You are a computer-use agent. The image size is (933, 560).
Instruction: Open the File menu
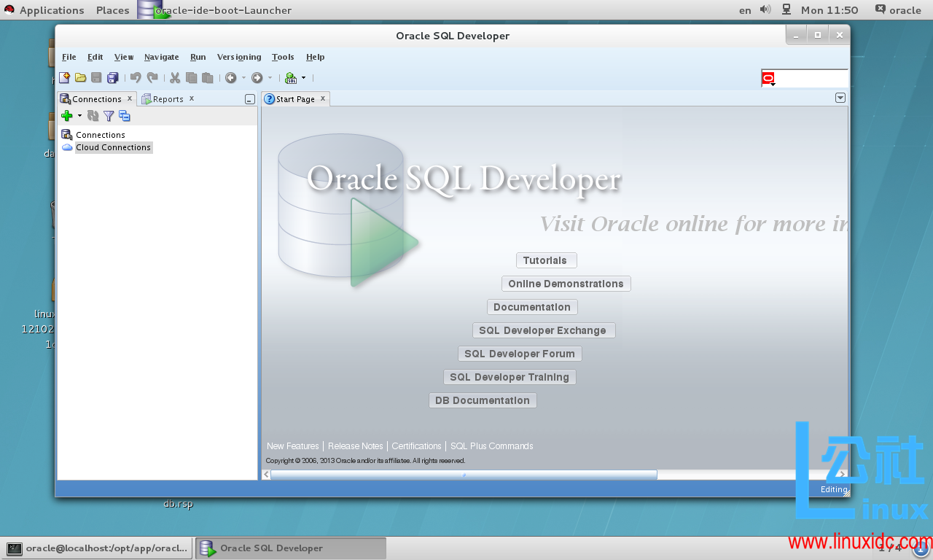pos(69,57)
